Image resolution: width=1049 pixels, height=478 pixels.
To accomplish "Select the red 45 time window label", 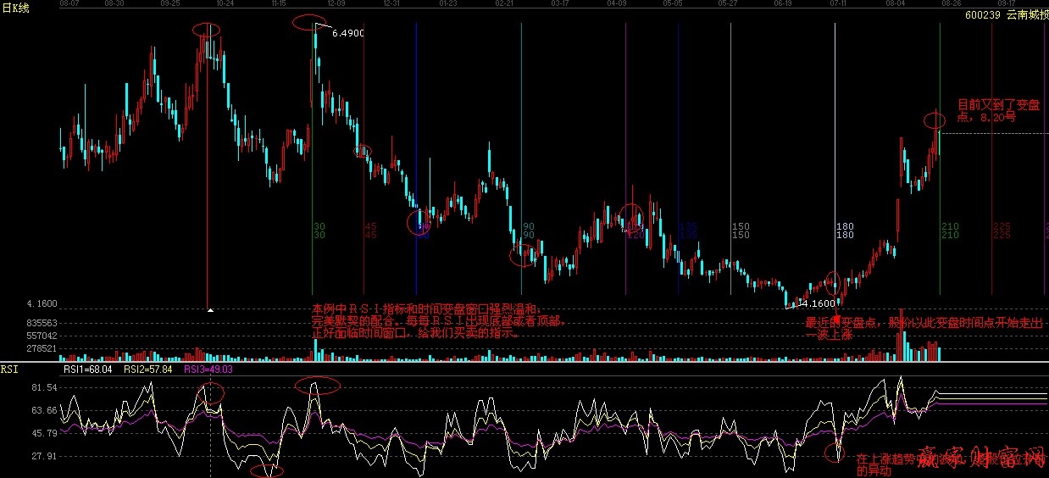I will 370,231.
